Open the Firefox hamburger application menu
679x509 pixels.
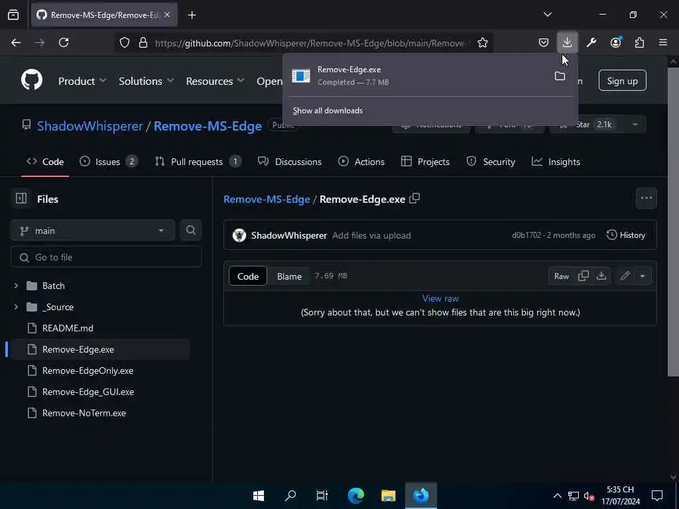663,42
